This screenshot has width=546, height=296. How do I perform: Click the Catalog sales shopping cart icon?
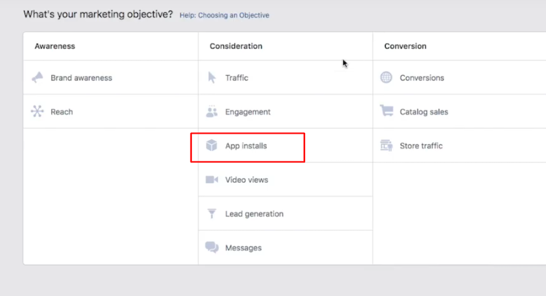[x=386, y=112]
